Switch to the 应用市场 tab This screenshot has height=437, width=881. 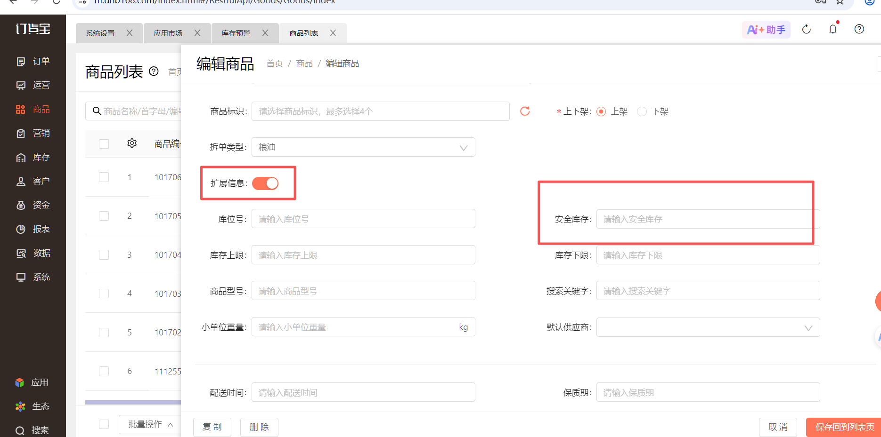tap(168, 33)
